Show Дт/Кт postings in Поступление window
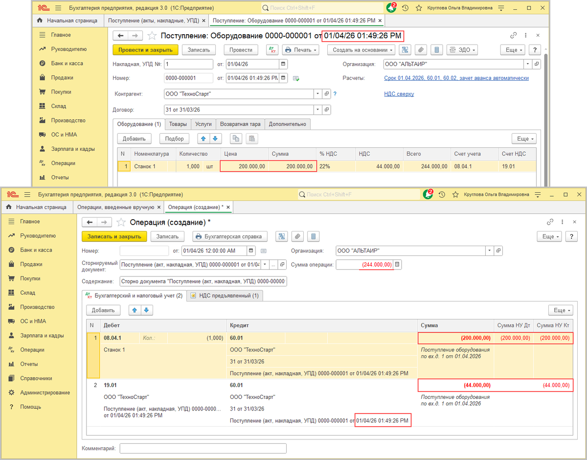Viewport: 587px width, 460px height. tap(272, 50)
